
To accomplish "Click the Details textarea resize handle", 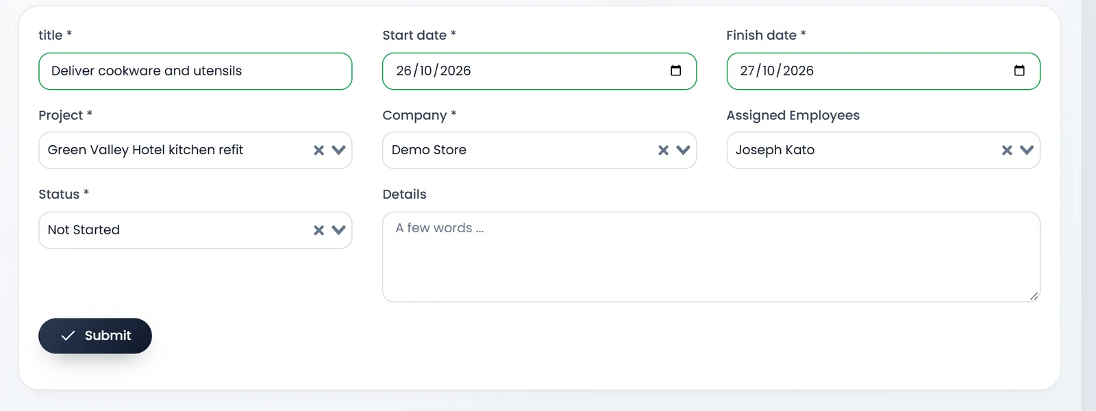I will point(1034,296).
